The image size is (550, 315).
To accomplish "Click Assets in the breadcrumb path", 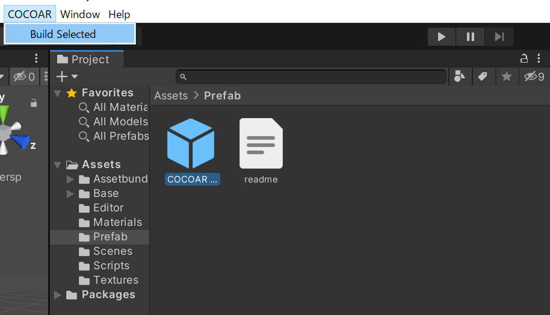I will pos(171,96).
